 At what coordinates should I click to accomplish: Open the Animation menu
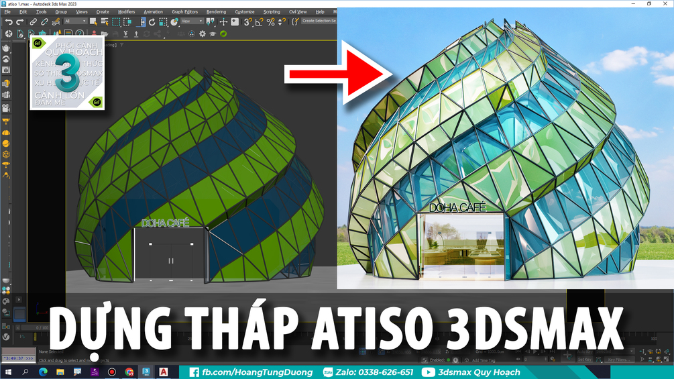coord(154,12)
